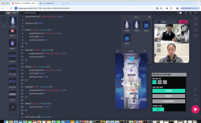
Task: Select the scene4 thumbnail in the left asset list
Action: [x=13, y=21]
